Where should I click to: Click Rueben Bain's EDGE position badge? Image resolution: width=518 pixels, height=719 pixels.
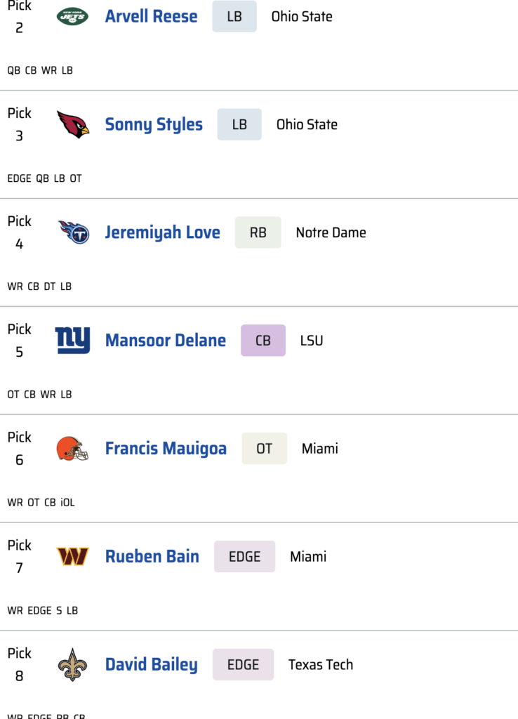[x=244, y=557]
